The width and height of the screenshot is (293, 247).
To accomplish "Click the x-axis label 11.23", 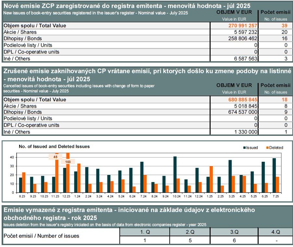I will coord(55,196).
